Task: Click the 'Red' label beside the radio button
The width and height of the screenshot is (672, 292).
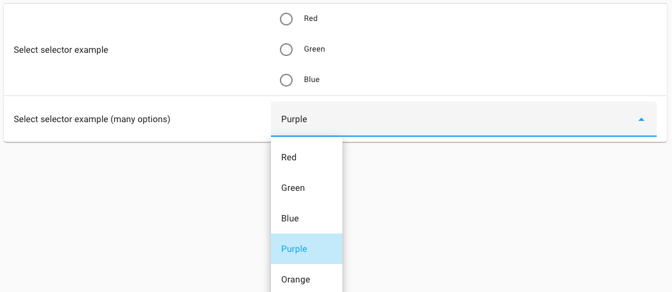Action: pos(310,19)
